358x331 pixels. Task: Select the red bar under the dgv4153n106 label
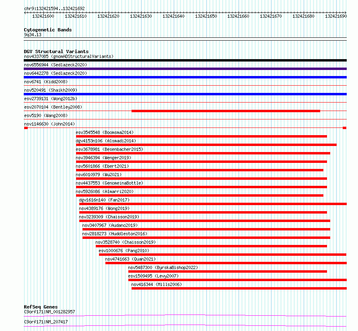(x=206, y=145)
